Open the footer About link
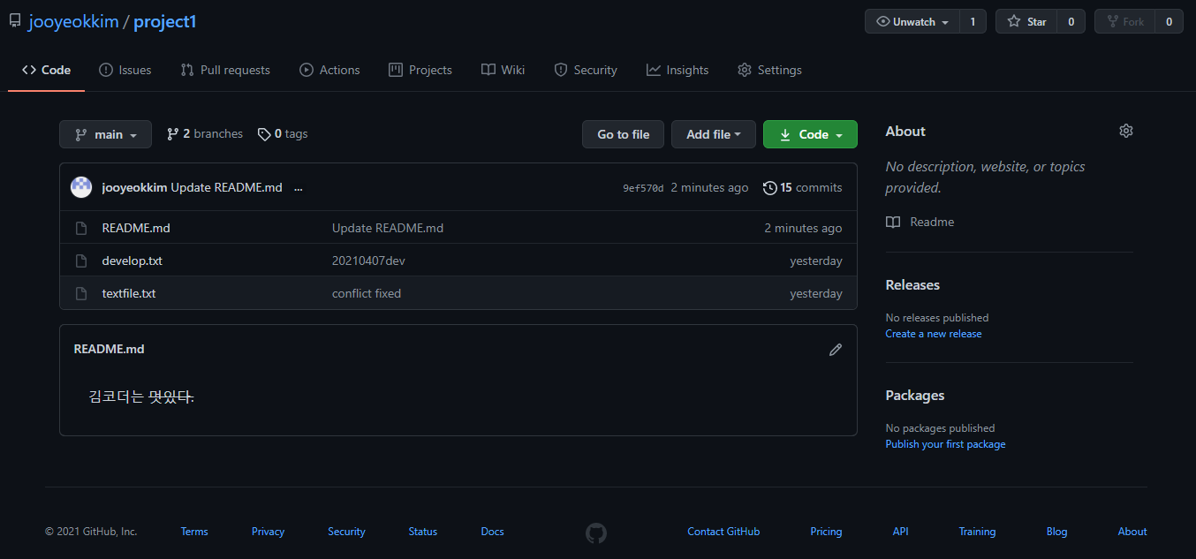The width and height of the screenshot is (1196, 559). [1132, 532]
